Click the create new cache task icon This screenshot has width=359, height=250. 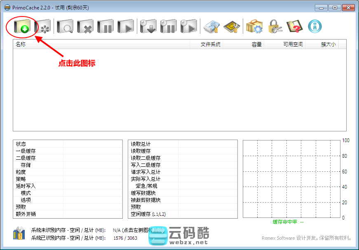pos(21,27)
